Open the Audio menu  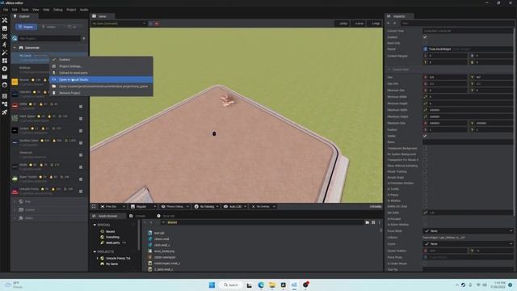click(x=84, y=10)
